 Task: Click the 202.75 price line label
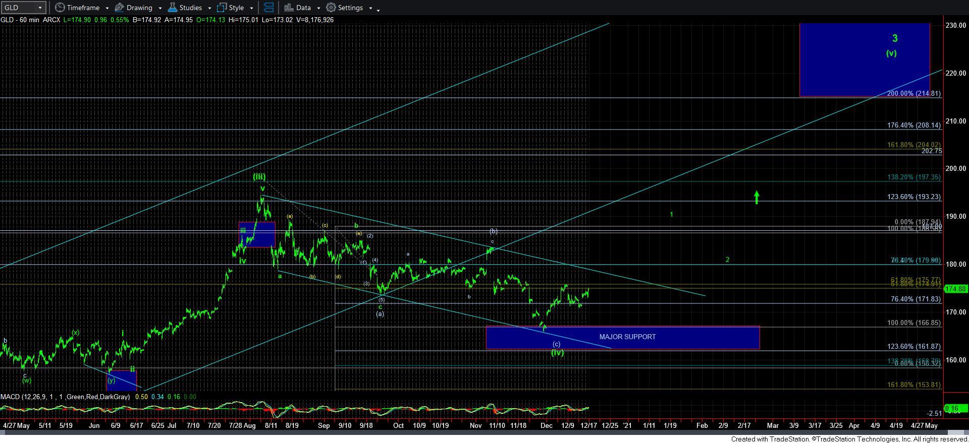click(932, 151)
